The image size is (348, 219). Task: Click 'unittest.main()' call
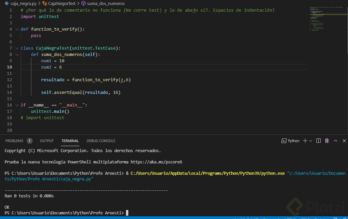tap(50, 111)
